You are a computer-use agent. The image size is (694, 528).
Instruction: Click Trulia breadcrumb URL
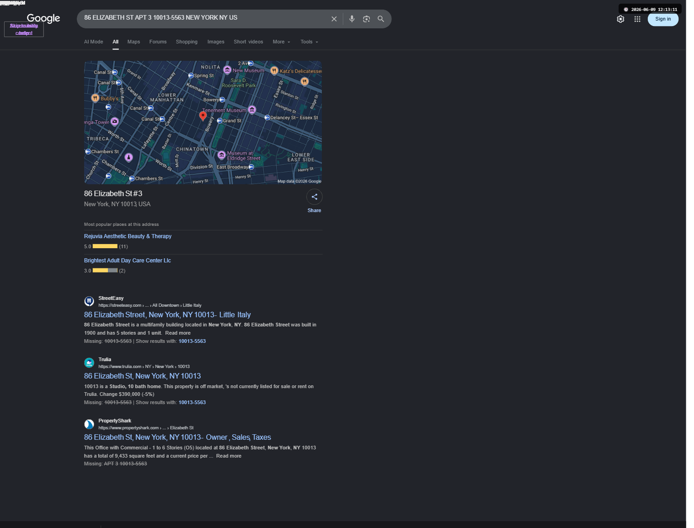click(144, 367)
